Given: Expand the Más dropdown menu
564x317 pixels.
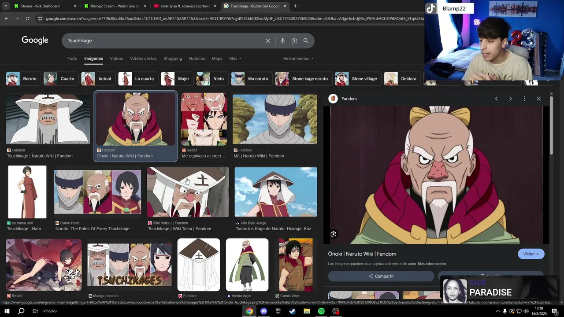Looking at the screenshot, I should tap(235, 59).
